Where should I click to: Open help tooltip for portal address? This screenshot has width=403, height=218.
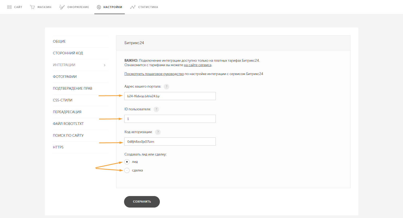pyautogui.click(x=166, y=87)
